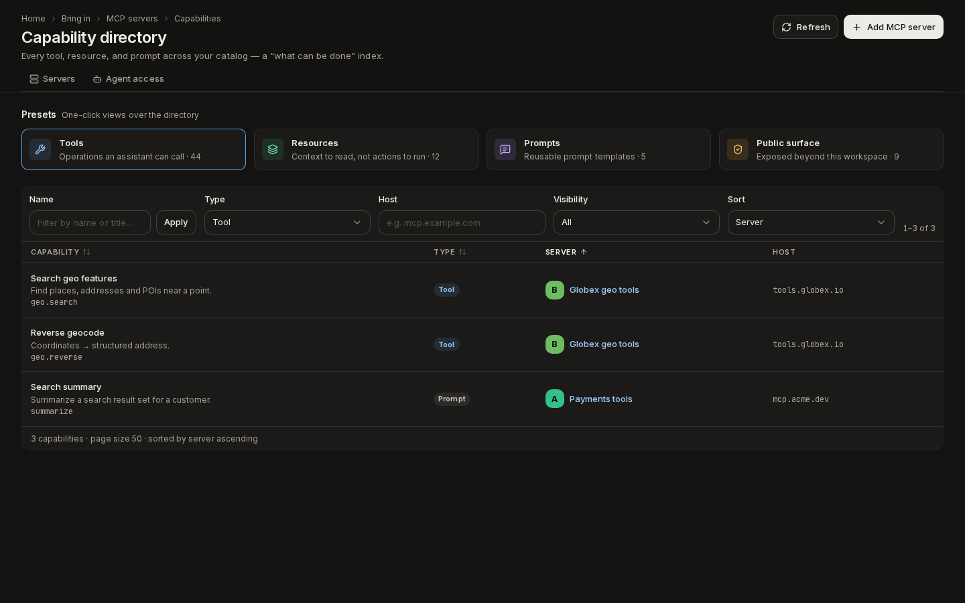
Task: Click the Refresh button
Action: pos(806,27)
